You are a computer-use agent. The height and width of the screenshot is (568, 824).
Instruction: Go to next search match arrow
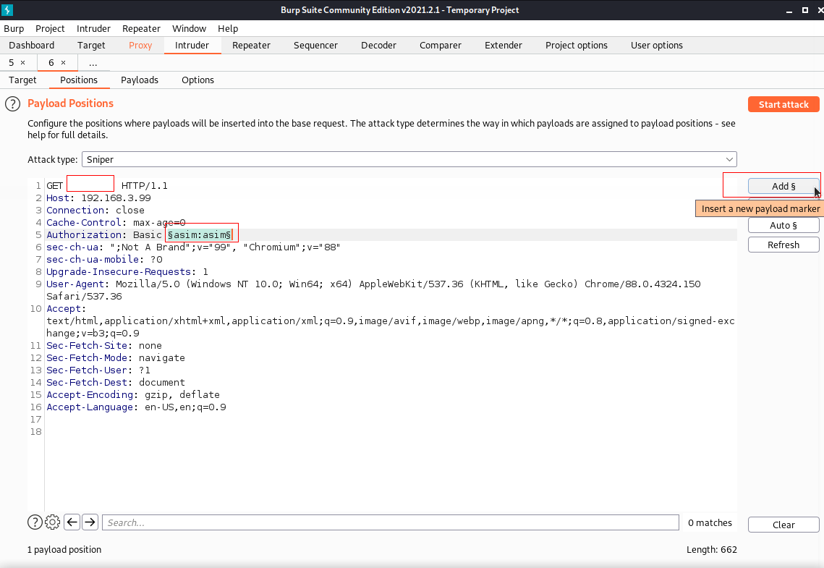(90, 522)
